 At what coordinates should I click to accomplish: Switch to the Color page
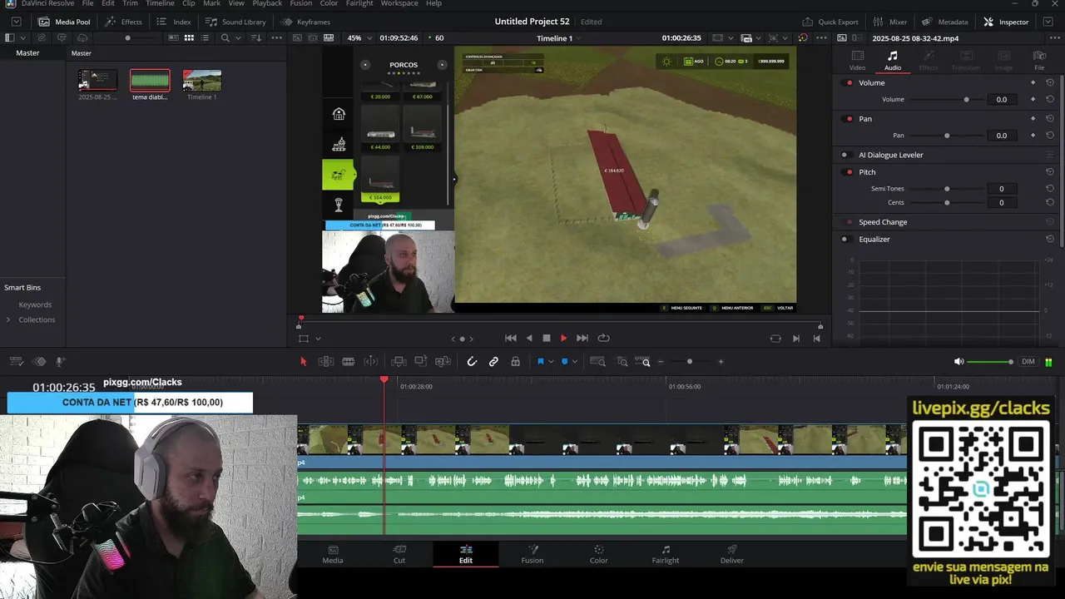[x=599, y=554]
